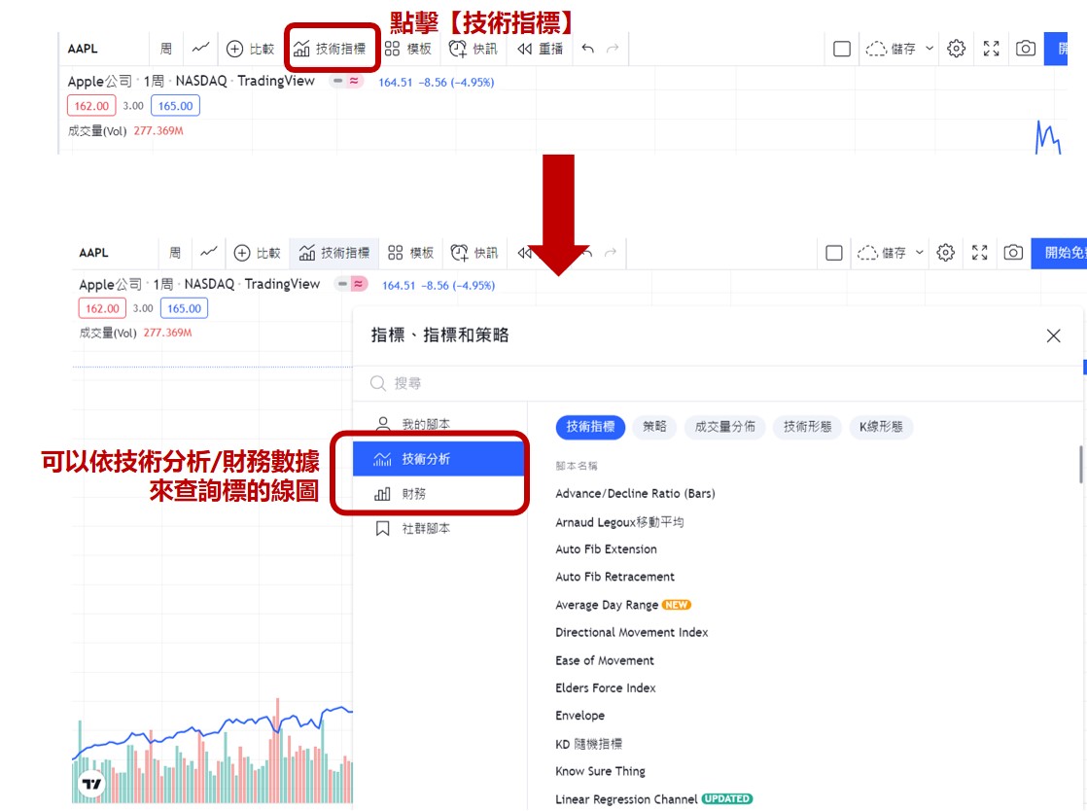Open 比較 compare in the lower toolbar
Viewport: 1087px width, 811px height.
click(x=257, y=253)
